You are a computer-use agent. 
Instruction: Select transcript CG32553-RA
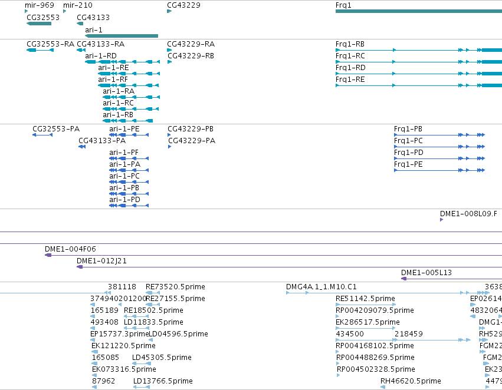[40, 50]
